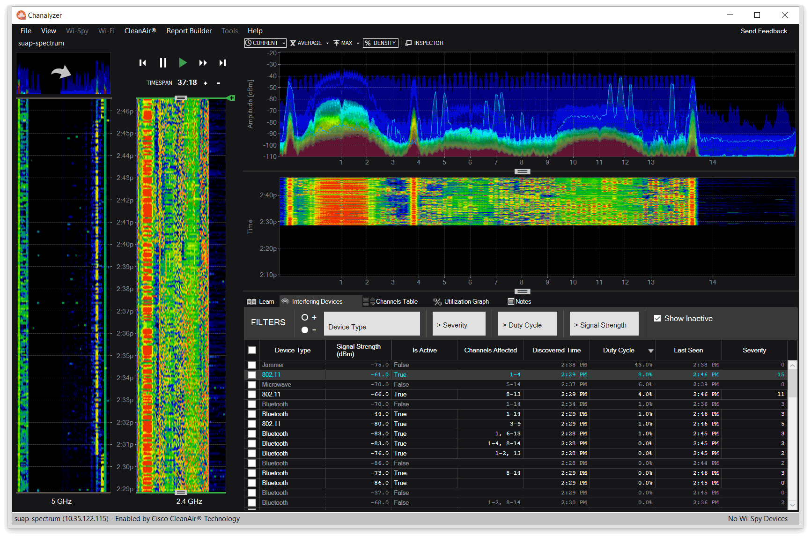
Task: Select the 5 GHz waterfall view
Action: 64,295
